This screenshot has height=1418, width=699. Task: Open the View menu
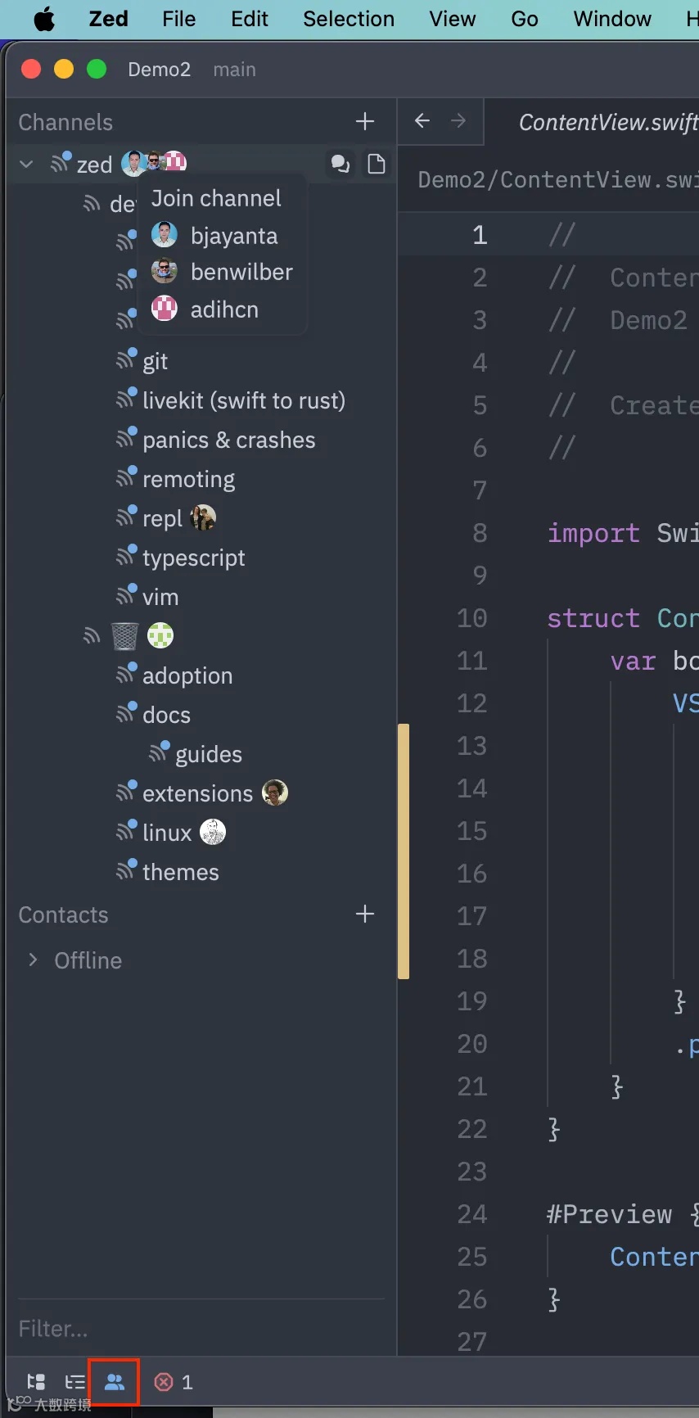[452, 19]
